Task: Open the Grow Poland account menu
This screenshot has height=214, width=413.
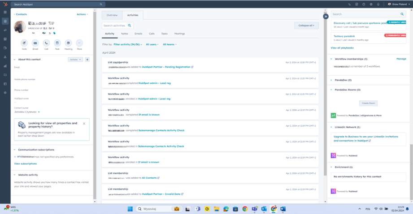Action: pos(399,4)
